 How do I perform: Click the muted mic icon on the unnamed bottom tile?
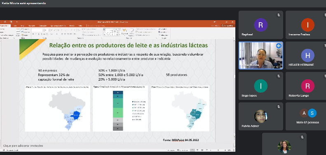click(302, 137)
